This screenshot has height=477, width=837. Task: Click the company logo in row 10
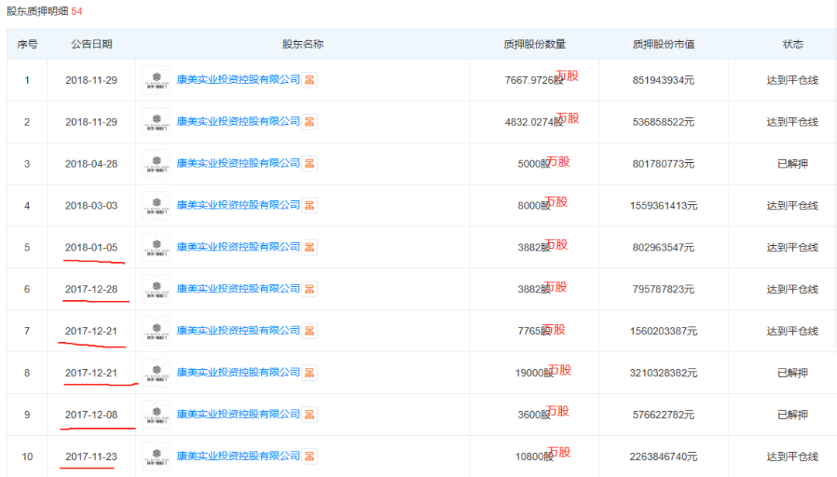tap(157, 456)
